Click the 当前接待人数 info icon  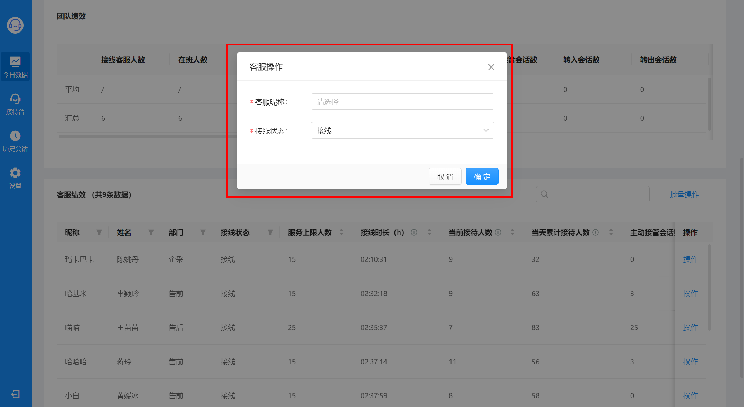tap(498, 233)
